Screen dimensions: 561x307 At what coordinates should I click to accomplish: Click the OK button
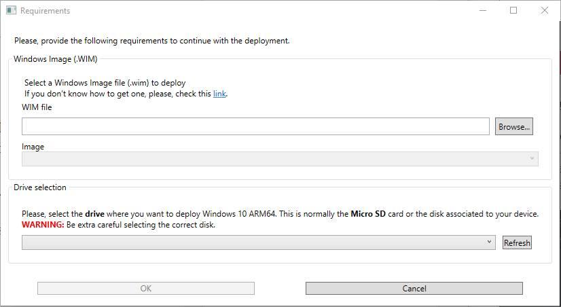pos(146,289)
